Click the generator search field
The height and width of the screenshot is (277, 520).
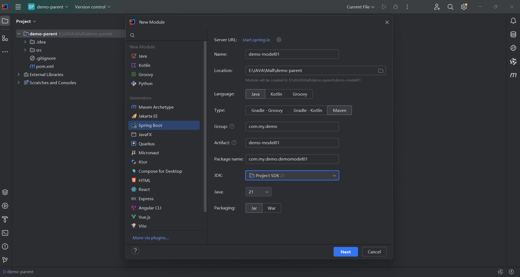point(166,35)
